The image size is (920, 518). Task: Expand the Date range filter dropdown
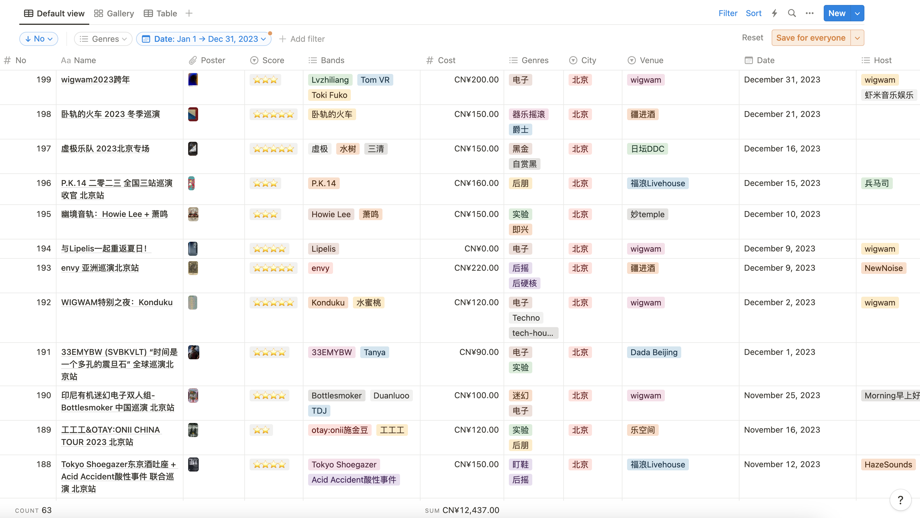pyautogui.click(x=204, y=39)
